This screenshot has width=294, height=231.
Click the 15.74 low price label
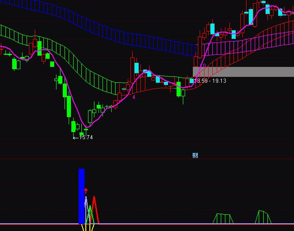(83, 138)
